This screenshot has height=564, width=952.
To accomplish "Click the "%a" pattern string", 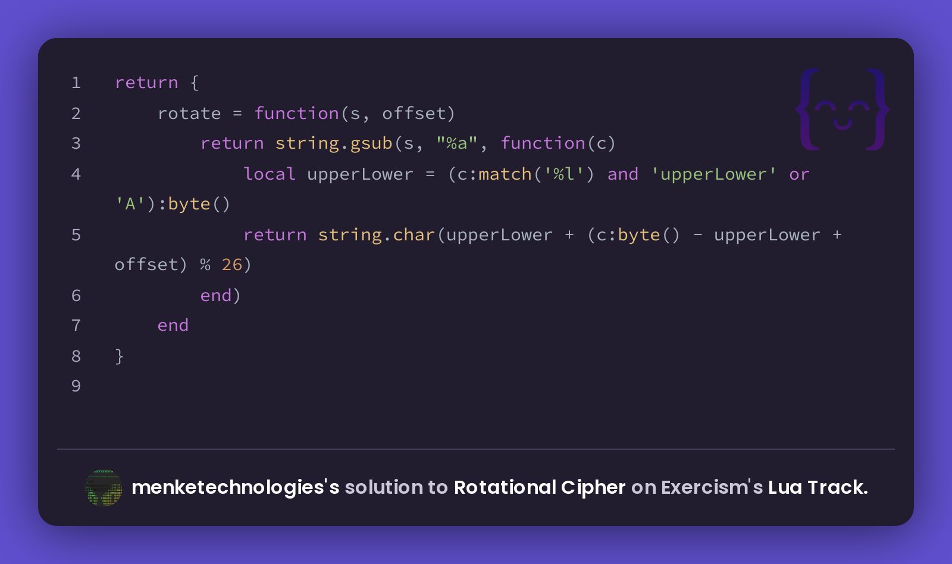I will (x=457, y=143).
